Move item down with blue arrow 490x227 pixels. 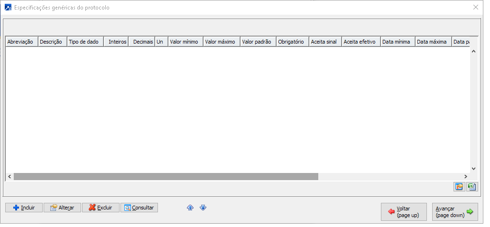[203, 208]
